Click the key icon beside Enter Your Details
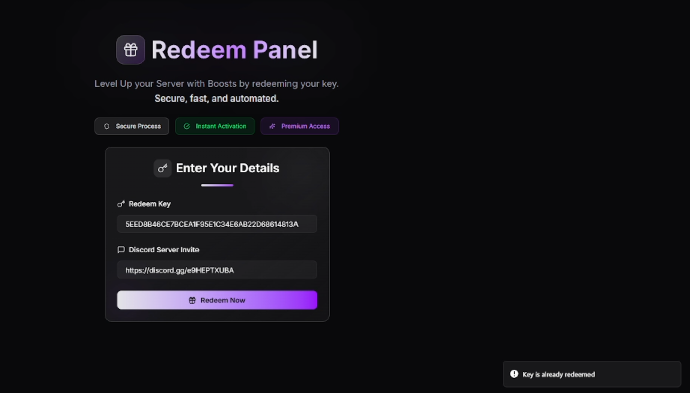 [x=162, y=168]
